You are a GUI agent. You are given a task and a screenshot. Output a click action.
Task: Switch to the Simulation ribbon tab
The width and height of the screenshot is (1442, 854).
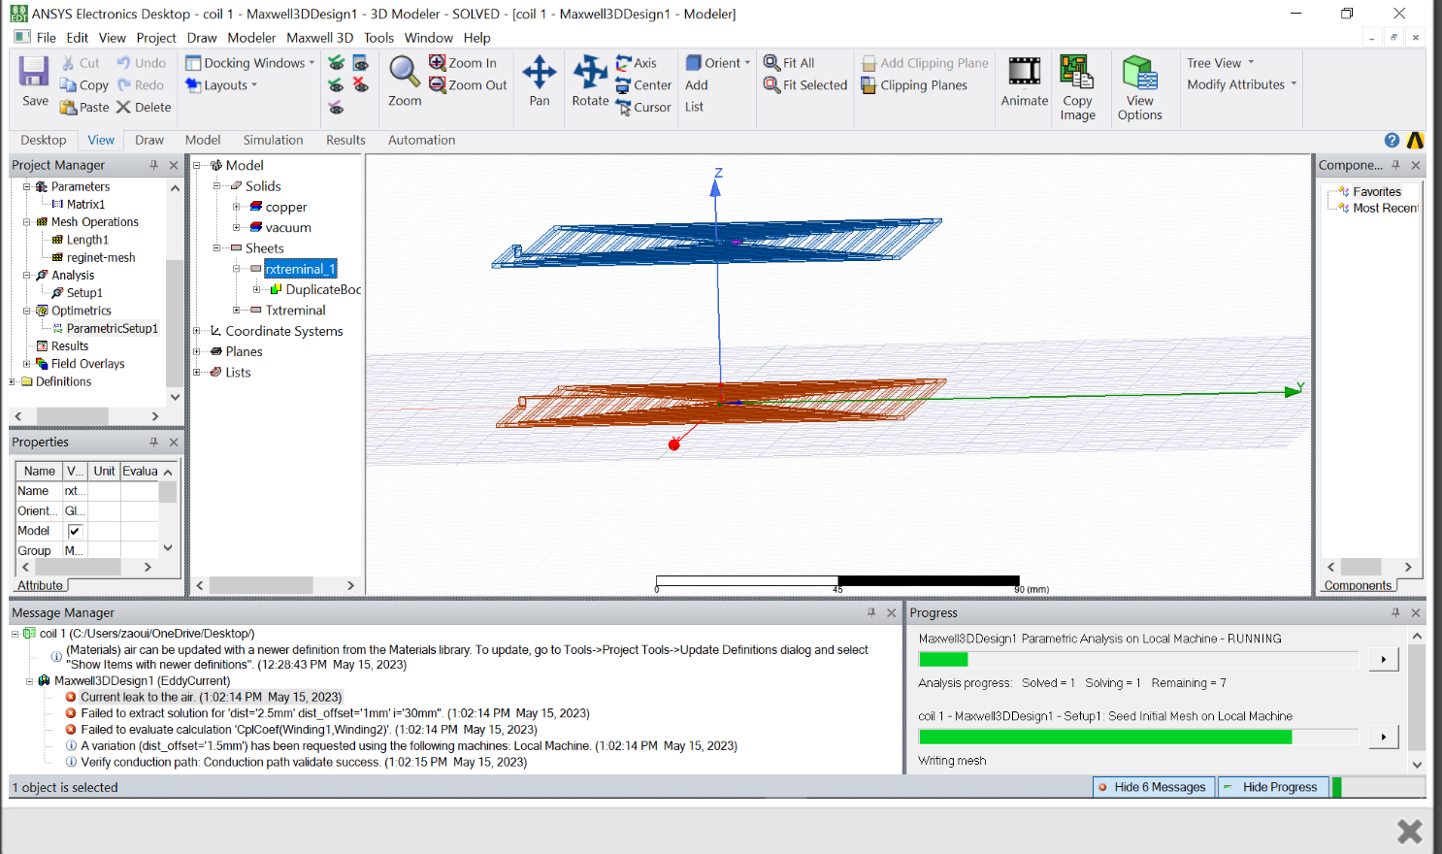(x=273, y=140)
